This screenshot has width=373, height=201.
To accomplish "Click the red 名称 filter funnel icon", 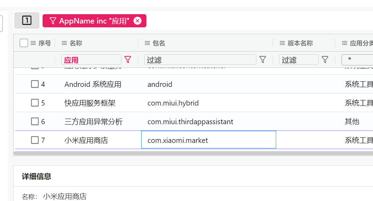I will [x=128, y=60].
